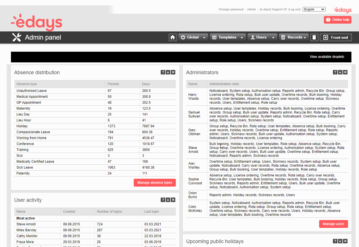Click the large edays logo
The image size is (359, 247).
37,22
